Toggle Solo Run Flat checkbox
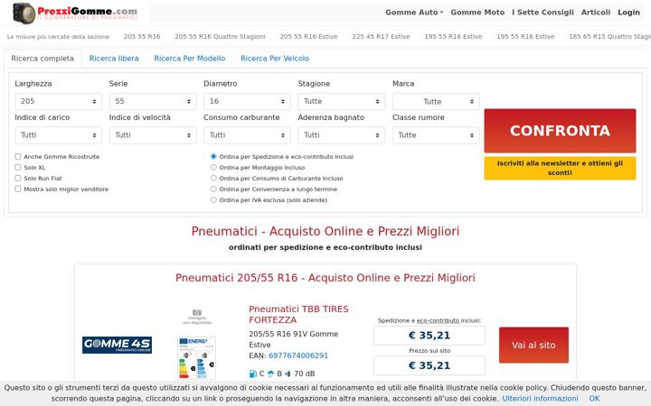This screenshot has height=406, width=651. coord(18,178)
